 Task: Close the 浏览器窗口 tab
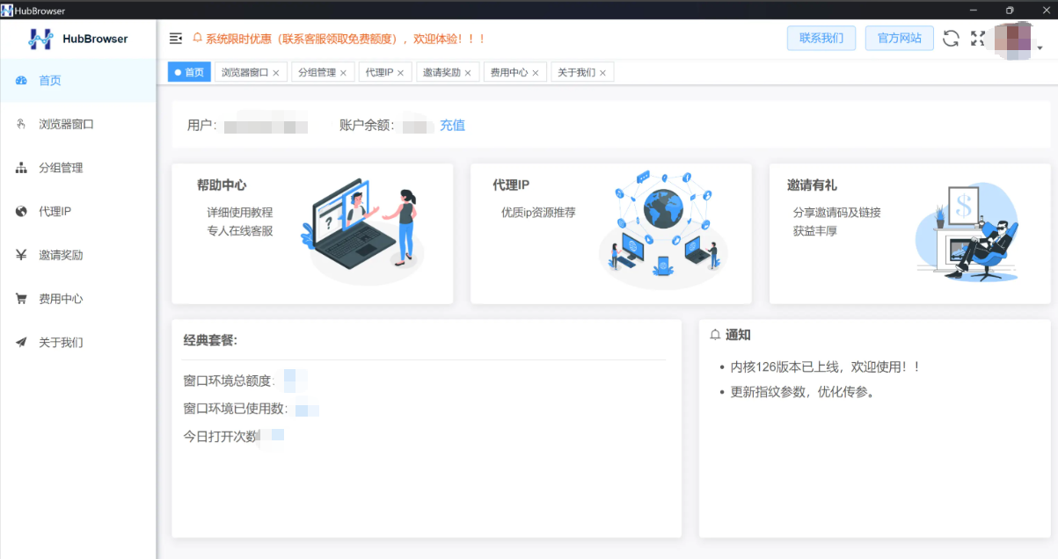click(x=276, y=73)
